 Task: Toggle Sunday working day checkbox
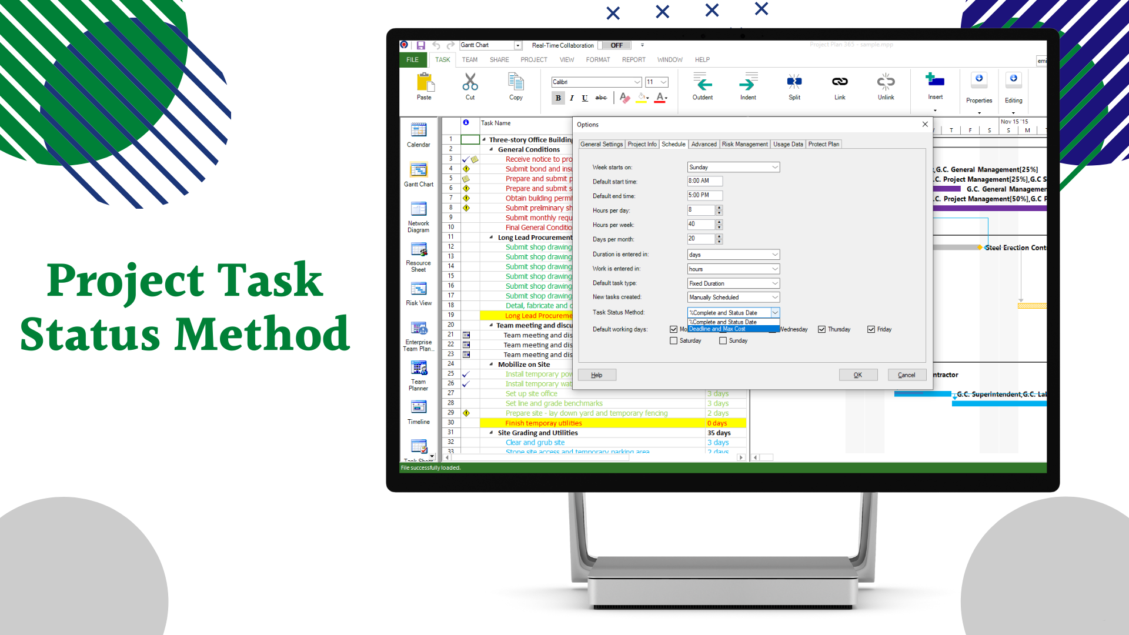coord(722,340)
